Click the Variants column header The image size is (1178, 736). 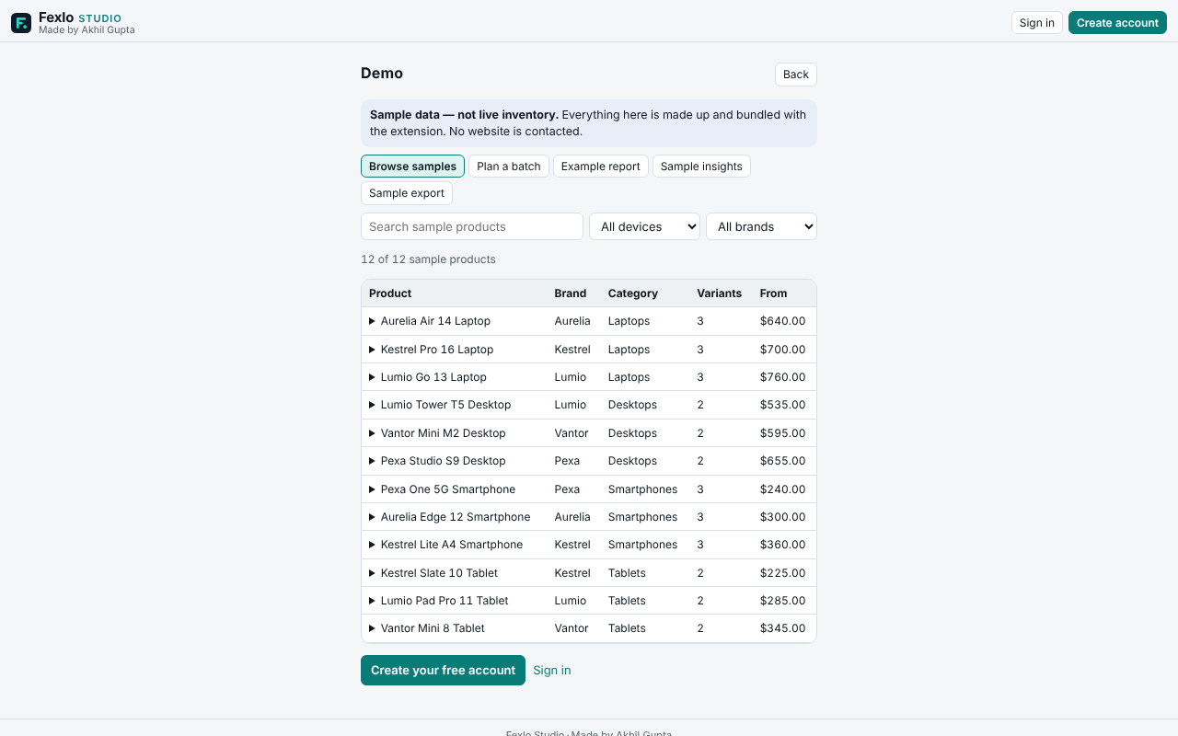click(720, 293)
